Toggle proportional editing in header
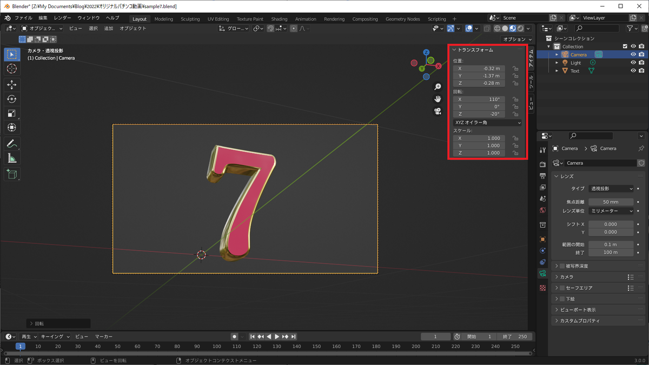649x365 pixels. point(294,28)
